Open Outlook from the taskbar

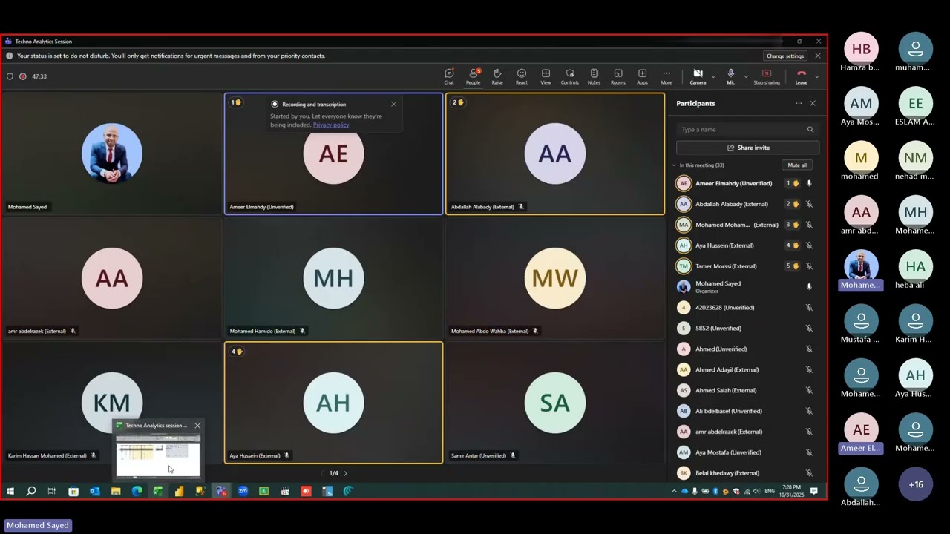[x=95, y=491]
